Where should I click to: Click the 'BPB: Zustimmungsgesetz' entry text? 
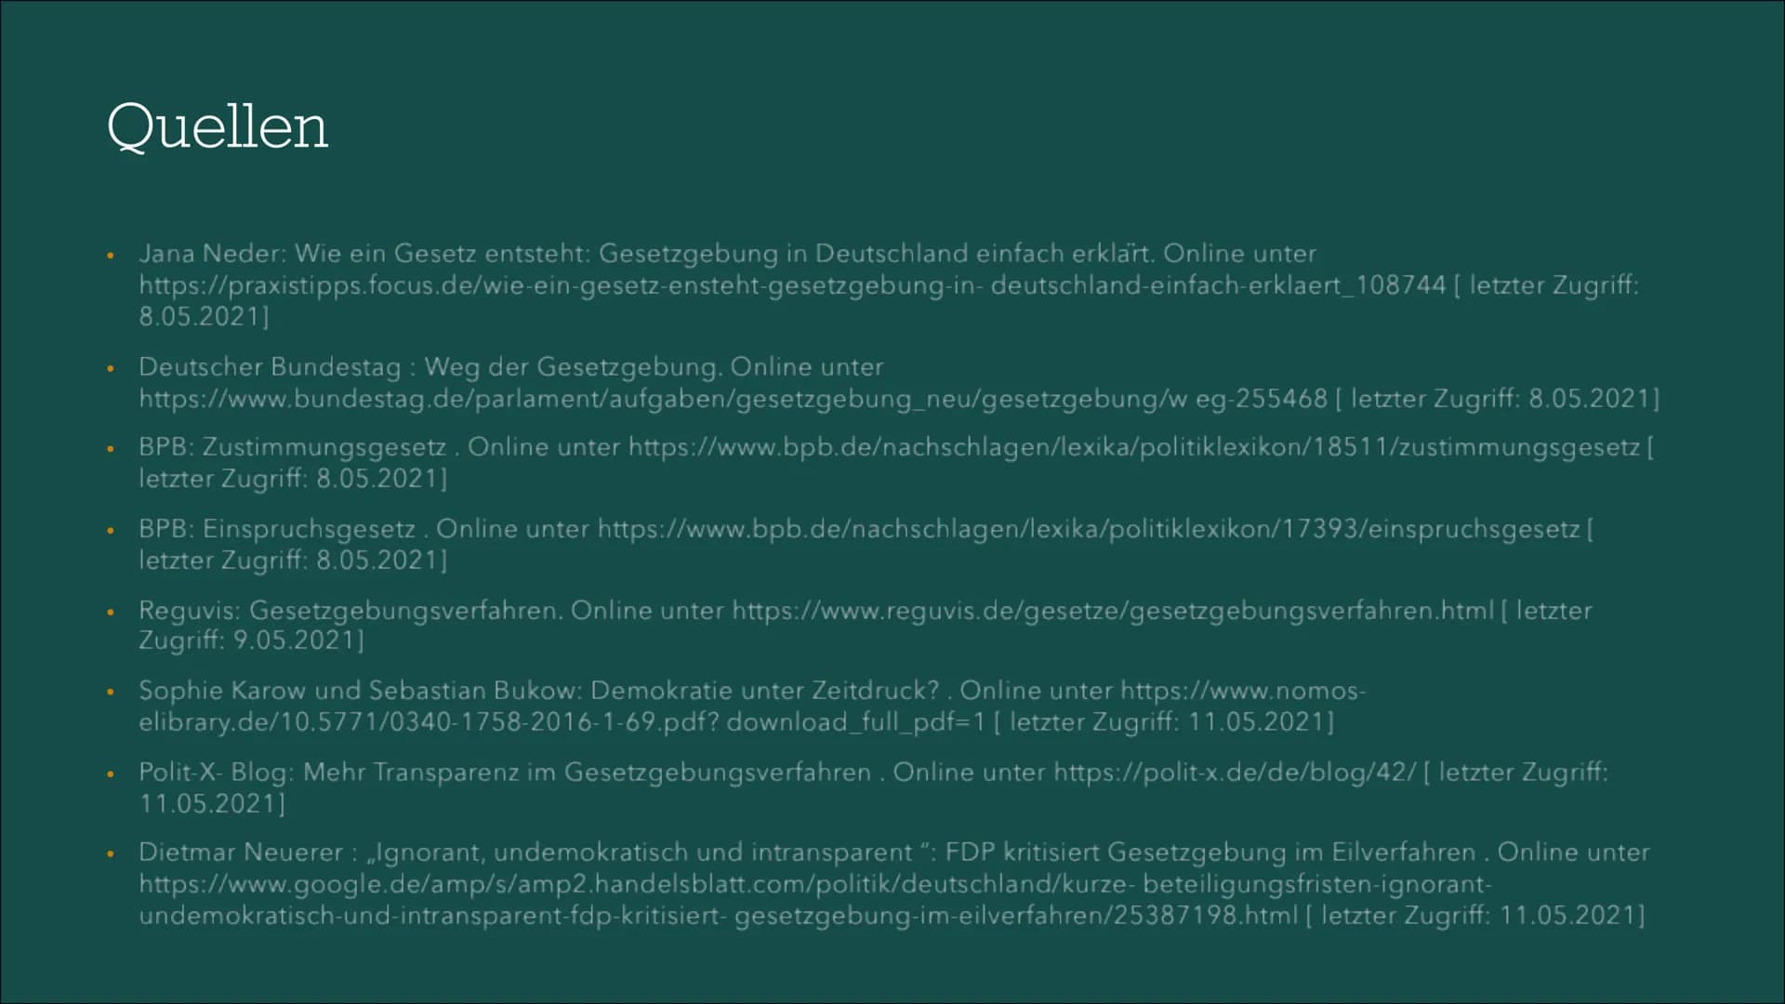[x=292, y=447]
